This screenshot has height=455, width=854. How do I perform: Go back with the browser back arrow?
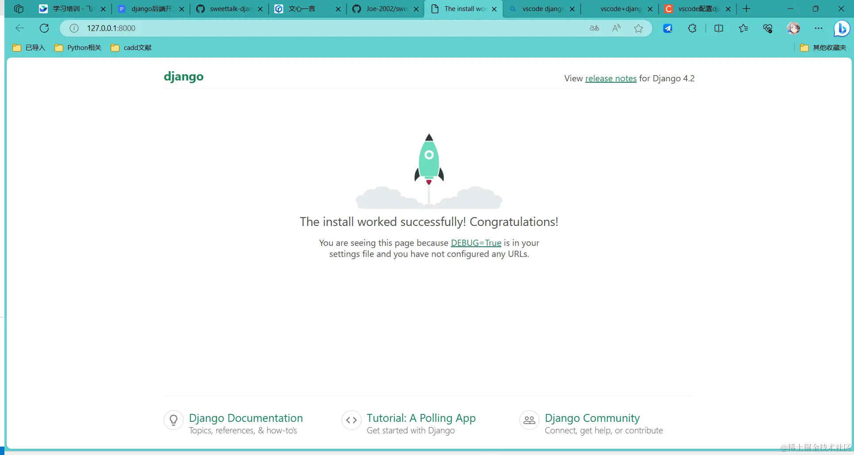pyautogui.click(x=20, y=28)
